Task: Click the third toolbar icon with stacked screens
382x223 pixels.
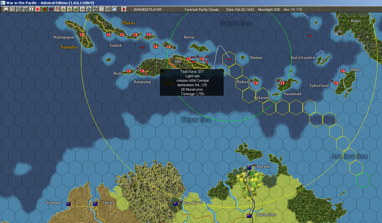Action: (19, 9)
